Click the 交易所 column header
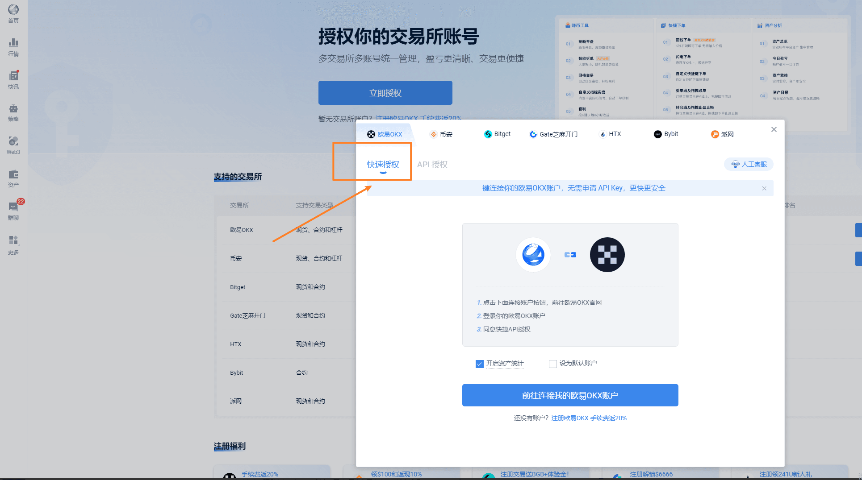 click(x=239, y=205)
